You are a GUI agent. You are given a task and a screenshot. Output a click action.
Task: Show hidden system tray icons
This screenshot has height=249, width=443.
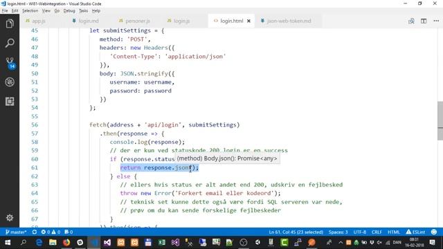point(341,243)
